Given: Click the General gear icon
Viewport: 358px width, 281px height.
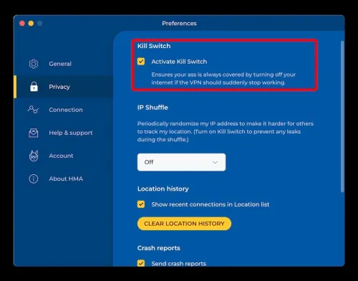Looking at the screenshot, I should tap(34, 64).
